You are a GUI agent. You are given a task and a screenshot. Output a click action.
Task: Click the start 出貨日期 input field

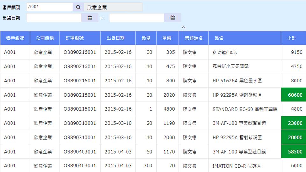click(54, 18)
